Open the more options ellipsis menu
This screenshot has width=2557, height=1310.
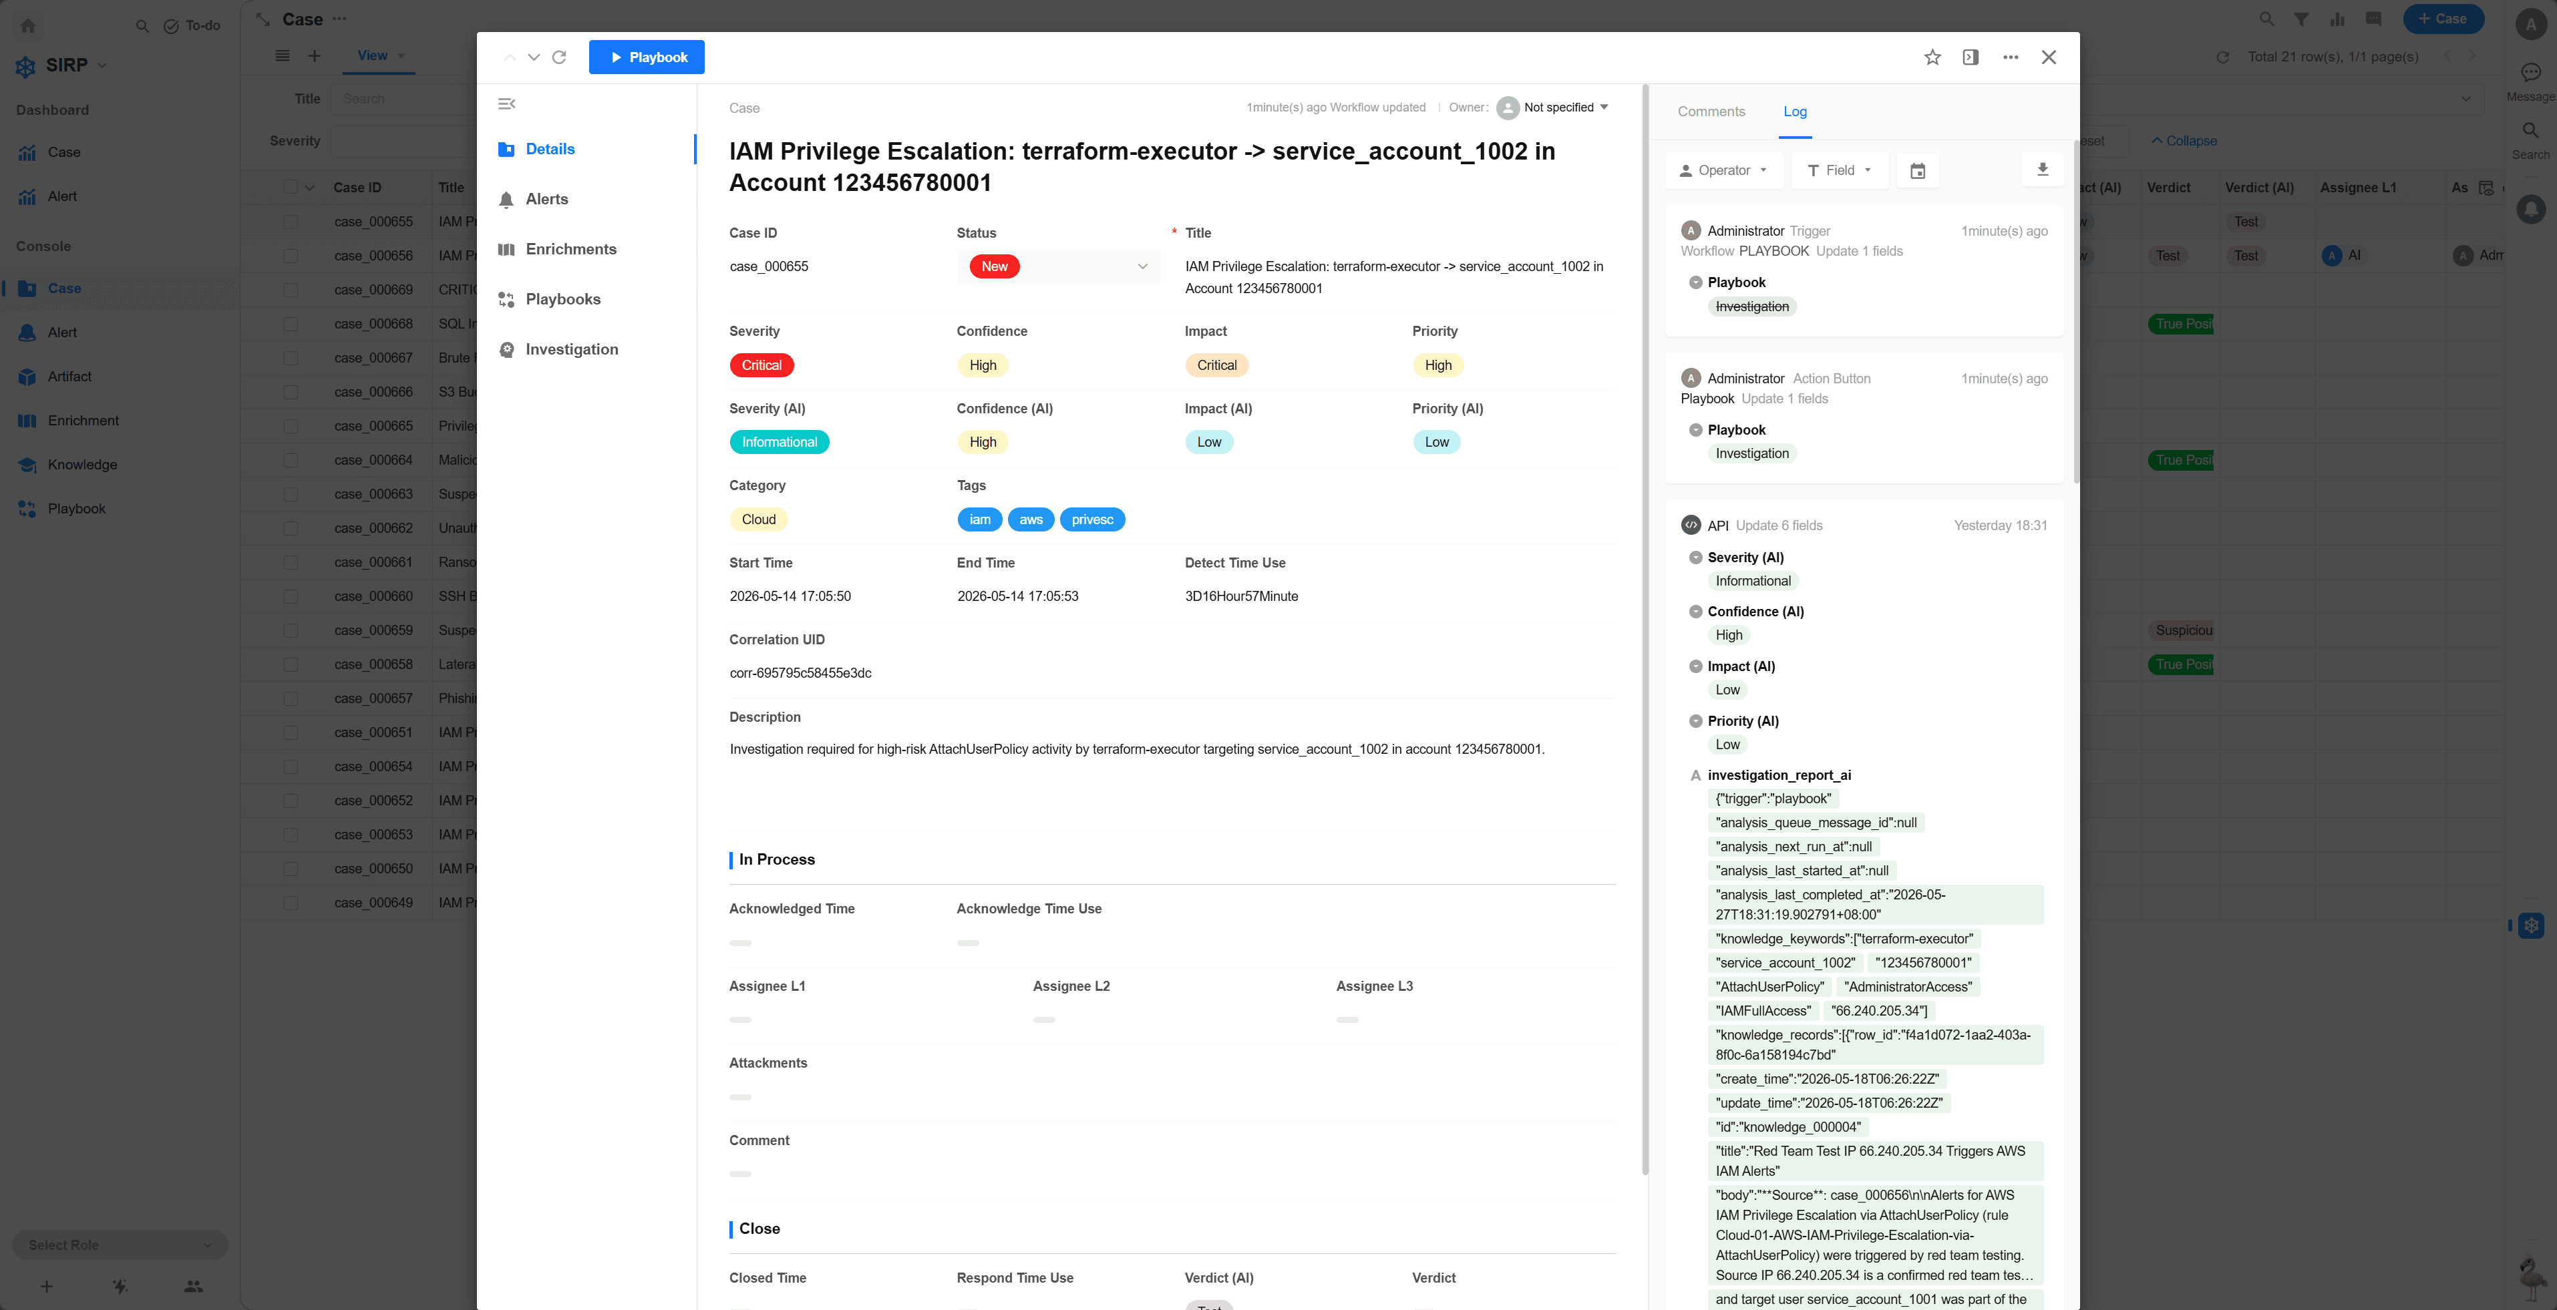point(2010,57)
